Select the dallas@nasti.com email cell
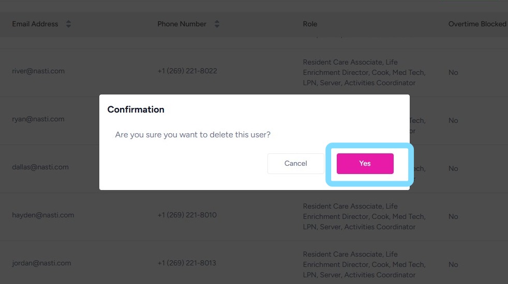The height and width of the screenshot is (284, 508). click(x=40, y=167)
